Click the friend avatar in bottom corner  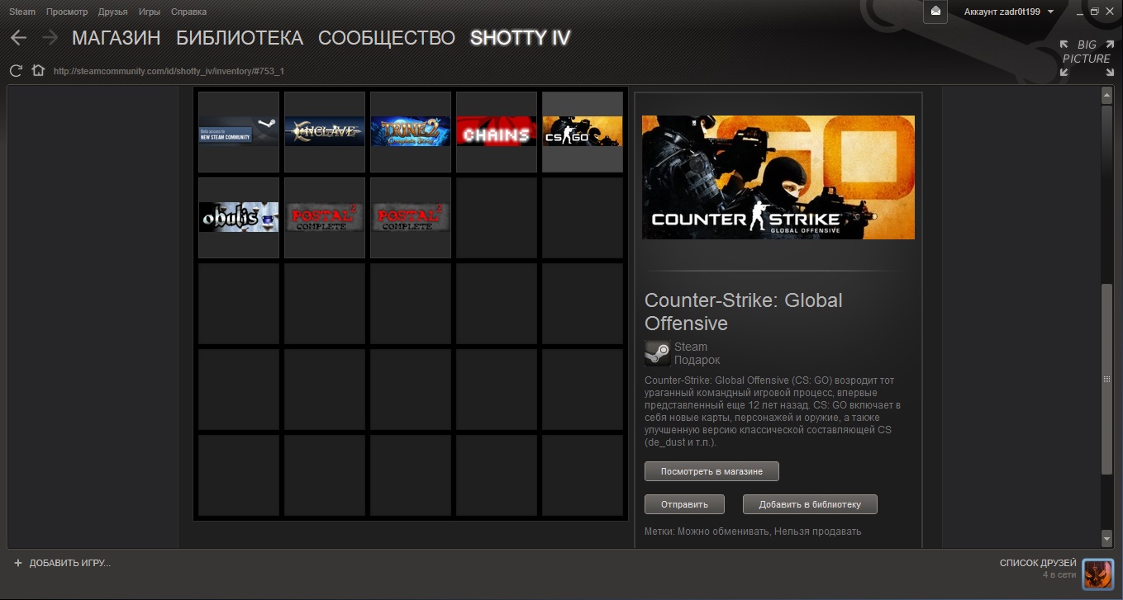[1098, 574]
